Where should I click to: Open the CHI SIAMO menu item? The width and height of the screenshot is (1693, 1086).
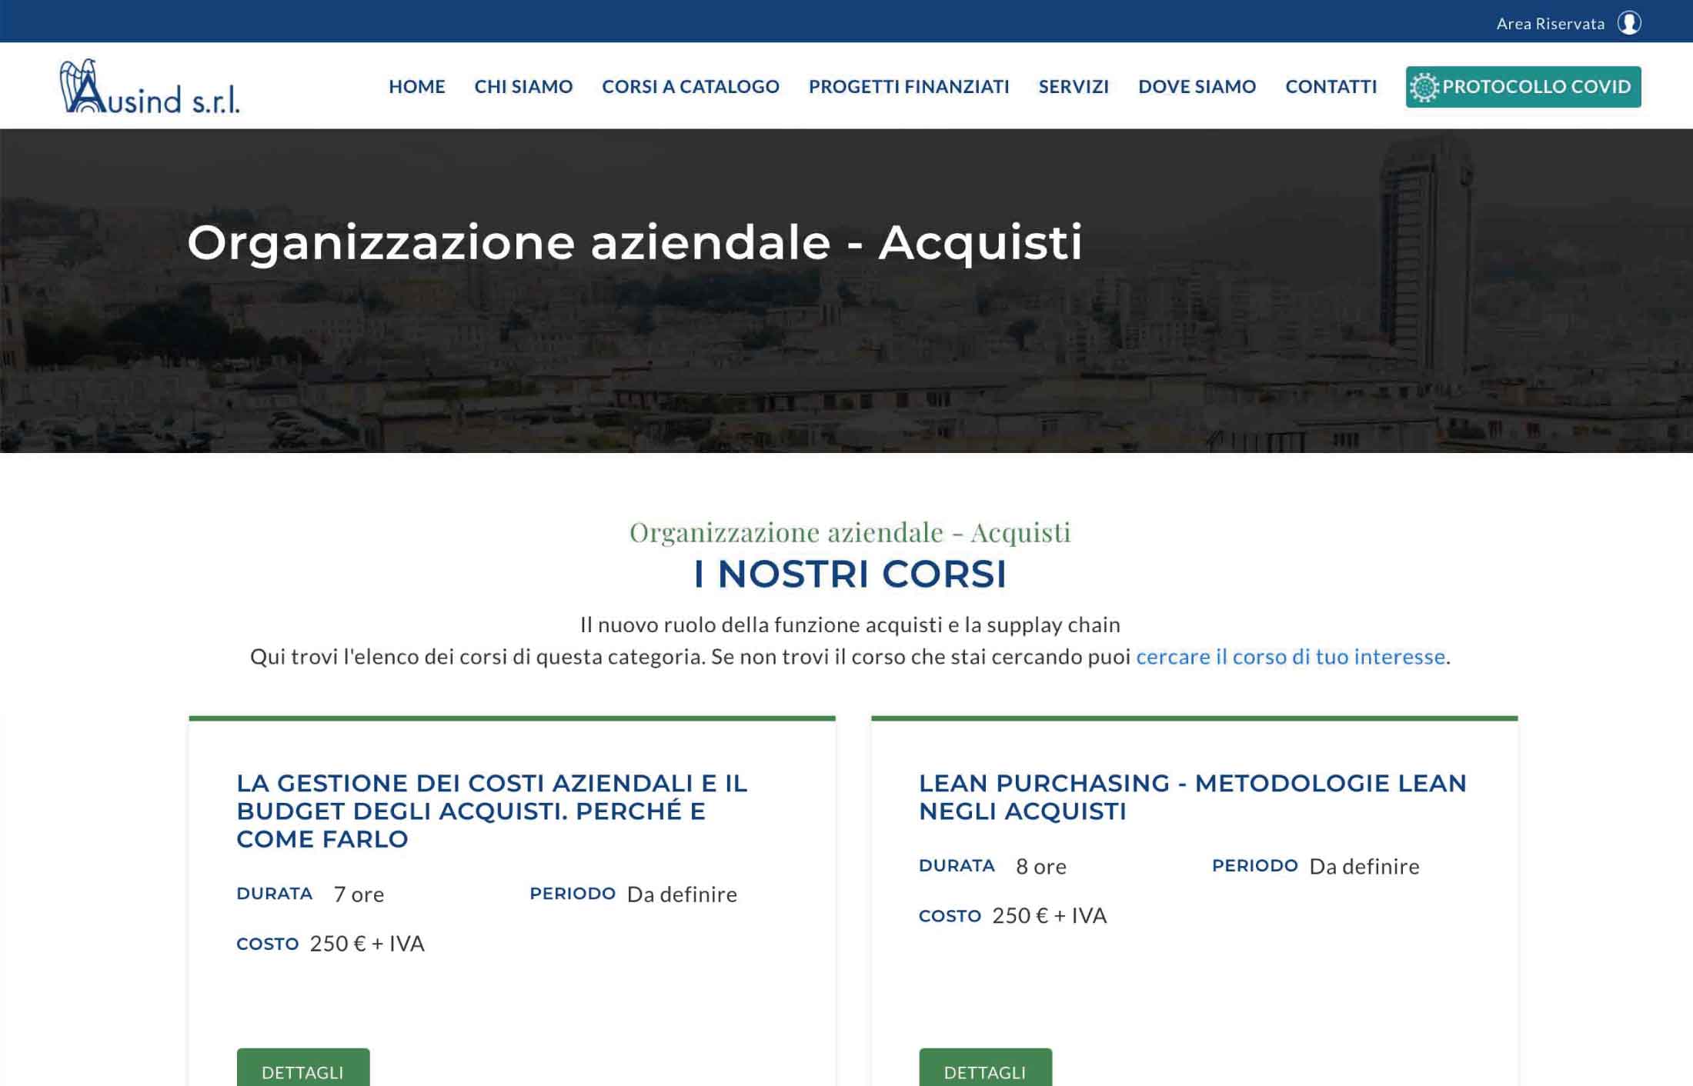pos(523,86)
